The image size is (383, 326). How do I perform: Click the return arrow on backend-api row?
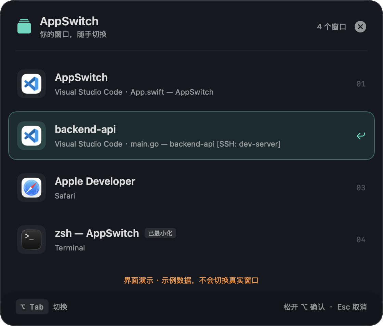360,136
